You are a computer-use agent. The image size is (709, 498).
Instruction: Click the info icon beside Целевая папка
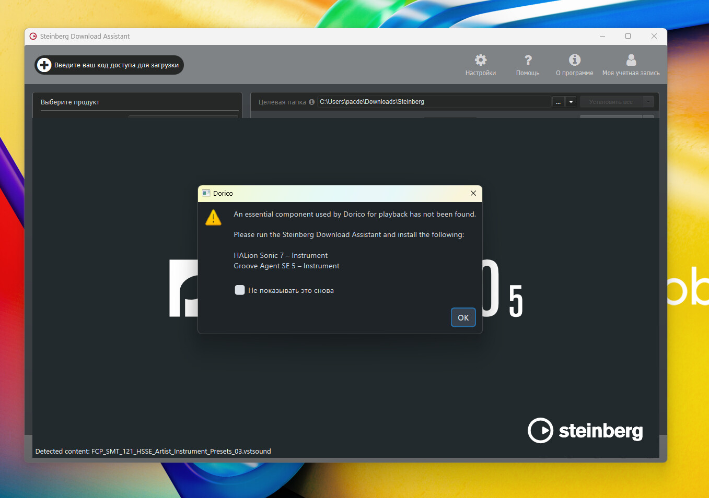click(312, 102)
